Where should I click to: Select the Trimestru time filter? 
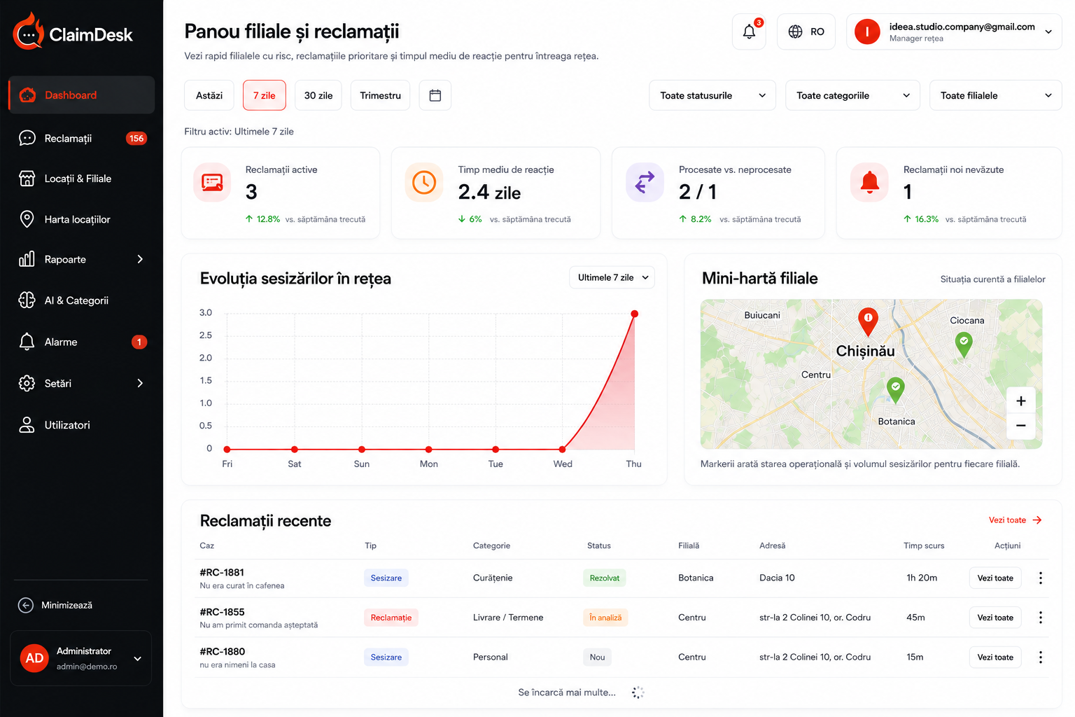381,95
